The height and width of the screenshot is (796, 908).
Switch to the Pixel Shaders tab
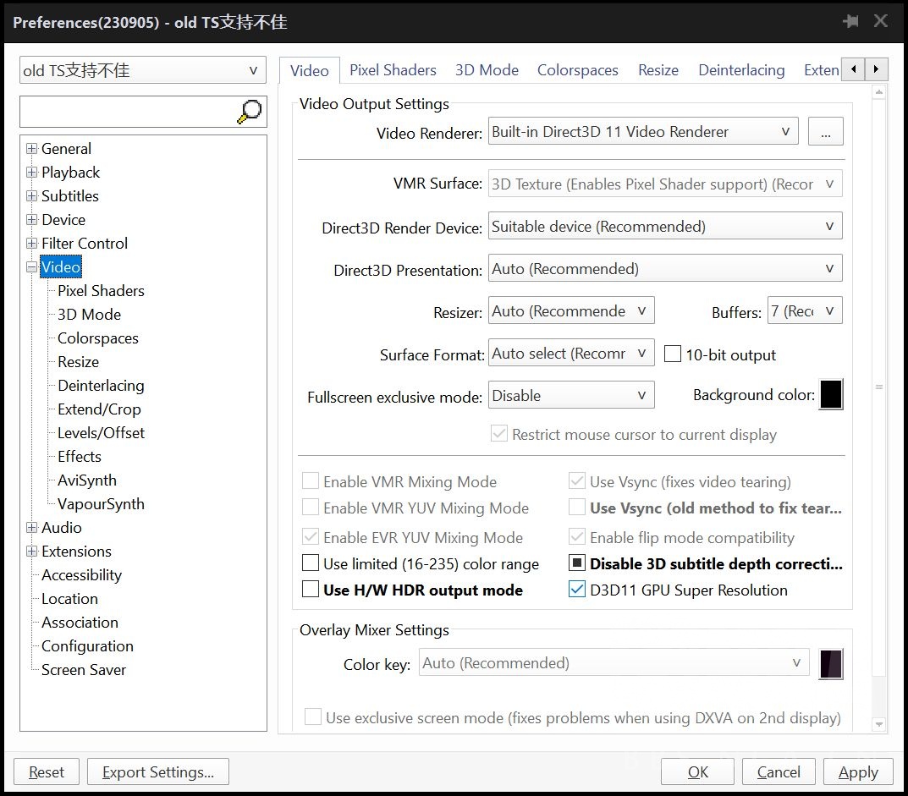393,70
